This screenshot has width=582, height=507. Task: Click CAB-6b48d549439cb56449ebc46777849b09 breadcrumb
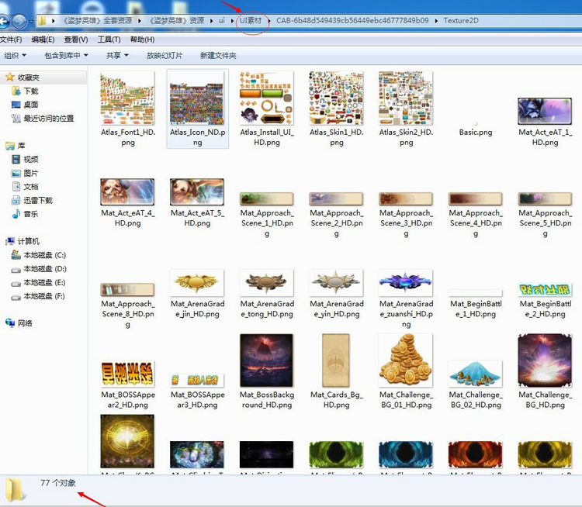352,20
